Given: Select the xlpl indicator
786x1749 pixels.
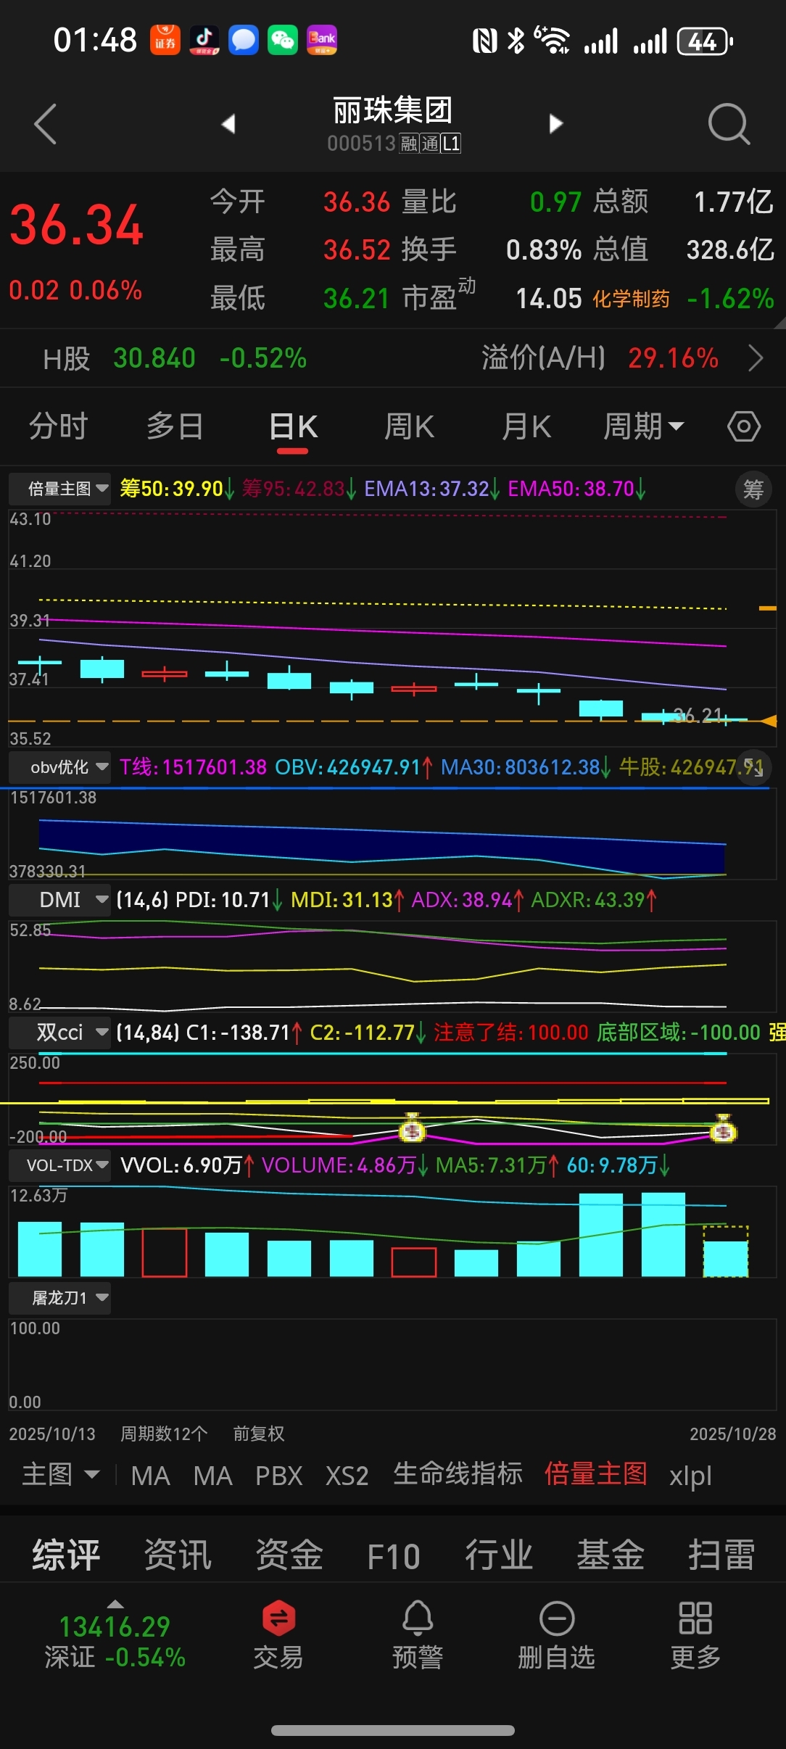Looking at the screenshot, I should click(690, 1476).
